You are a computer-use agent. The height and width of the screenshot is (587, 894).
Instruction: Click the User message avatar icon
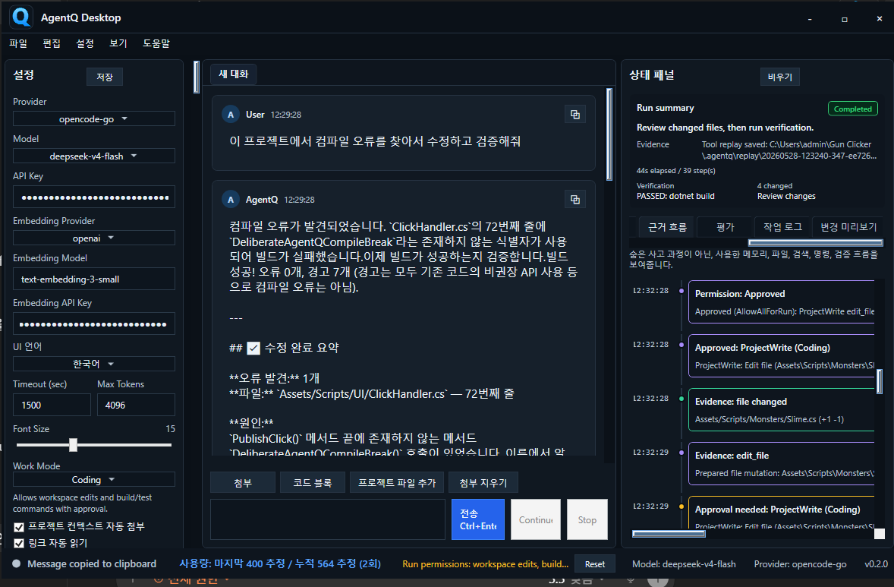(x=231, y=115)
